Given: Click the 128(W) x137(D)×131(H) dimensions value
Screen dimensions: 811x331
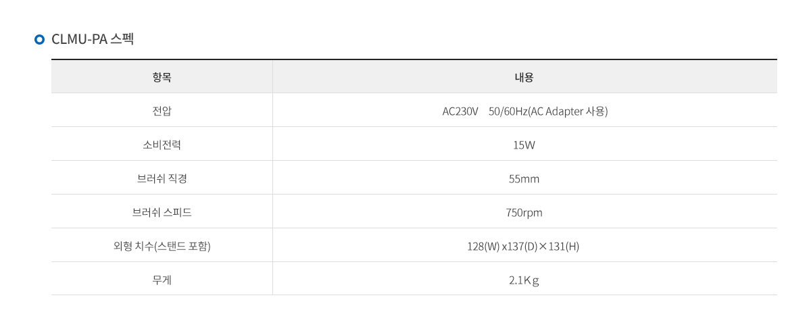Looking at the screenshot, I should coord(524,246).
